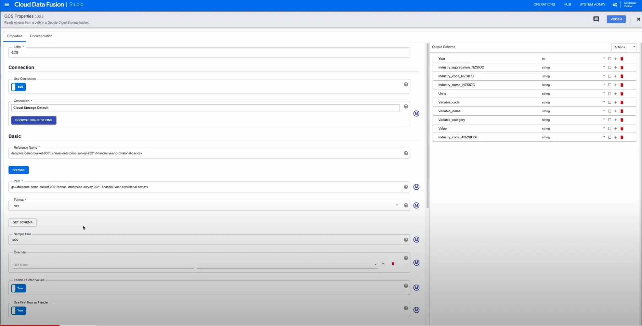Show help for the Path field
The image size is (642, 326).
pyautogui.click(x=406, y=187)
